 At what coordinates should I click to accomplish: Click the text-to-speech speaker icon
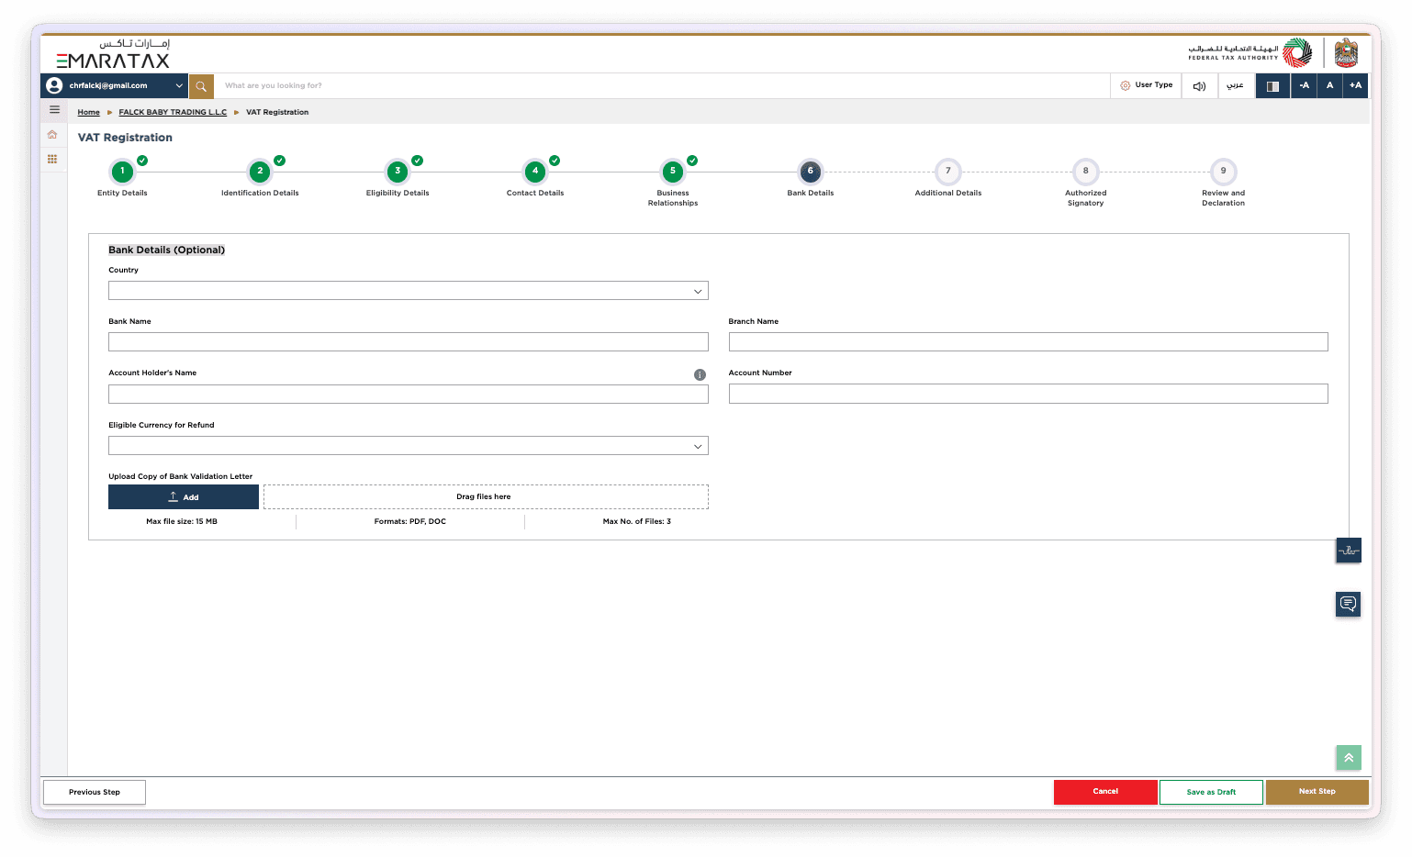(x=1199, y=86)
